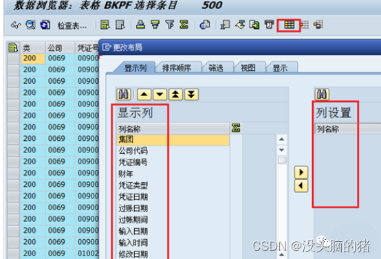Click the local file export icon
The image size is (381, 259).
point(254,25)
